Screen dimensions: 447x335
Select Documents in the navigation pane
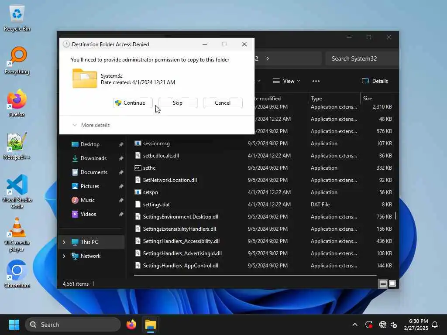click(94, 172)
